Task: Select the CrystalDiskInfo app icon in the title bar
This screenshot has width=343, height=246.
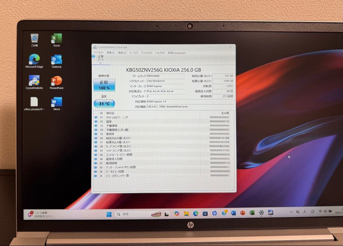Action: point(94,47)
